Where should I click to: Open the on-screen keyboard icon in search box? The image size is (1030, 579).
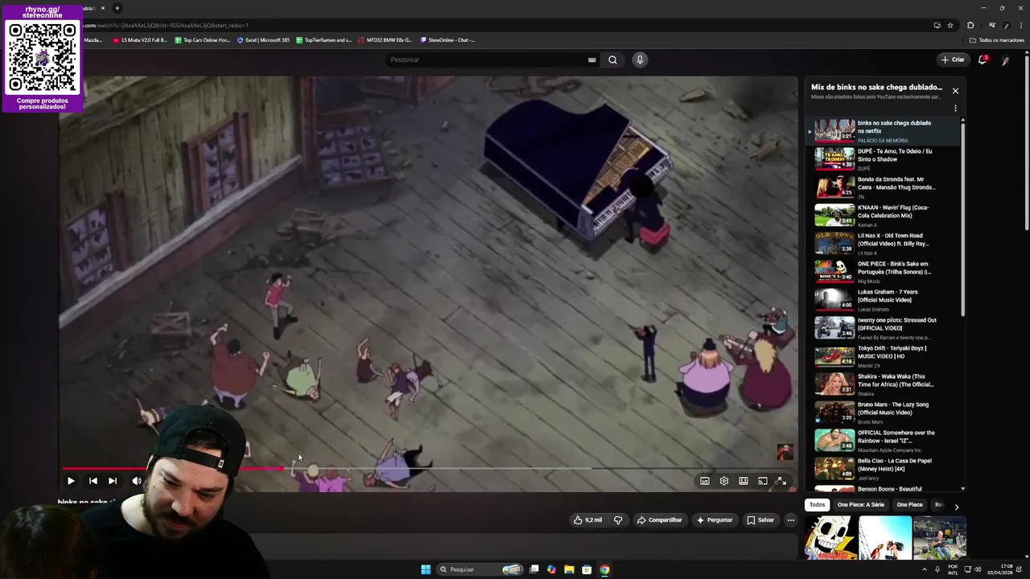[x=592, y=60]
